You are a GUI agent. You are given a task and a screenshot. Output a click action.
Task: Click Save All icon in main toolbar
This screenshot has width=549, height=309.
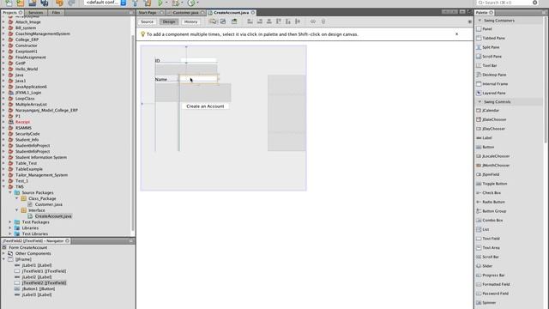pyautogui.click(x=45, y=3)
